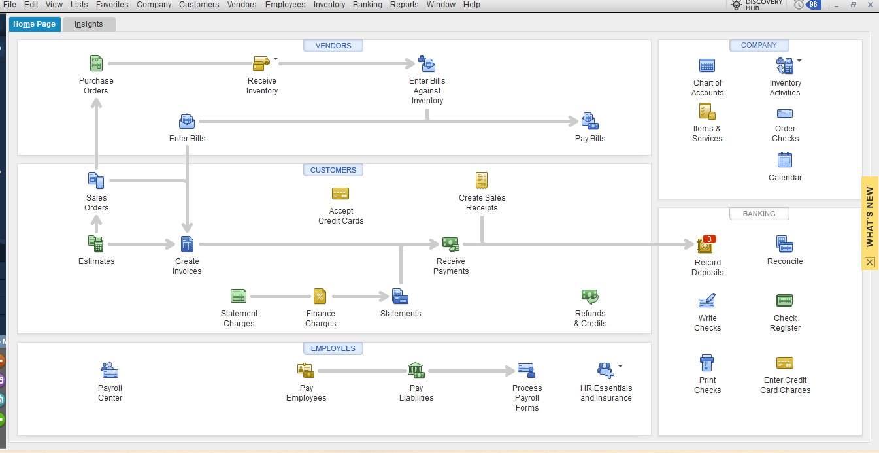Click the Enter Bills icon
The width and height of the screenshot is (879, 453).
pyautogui.click(x=187, y=122)
